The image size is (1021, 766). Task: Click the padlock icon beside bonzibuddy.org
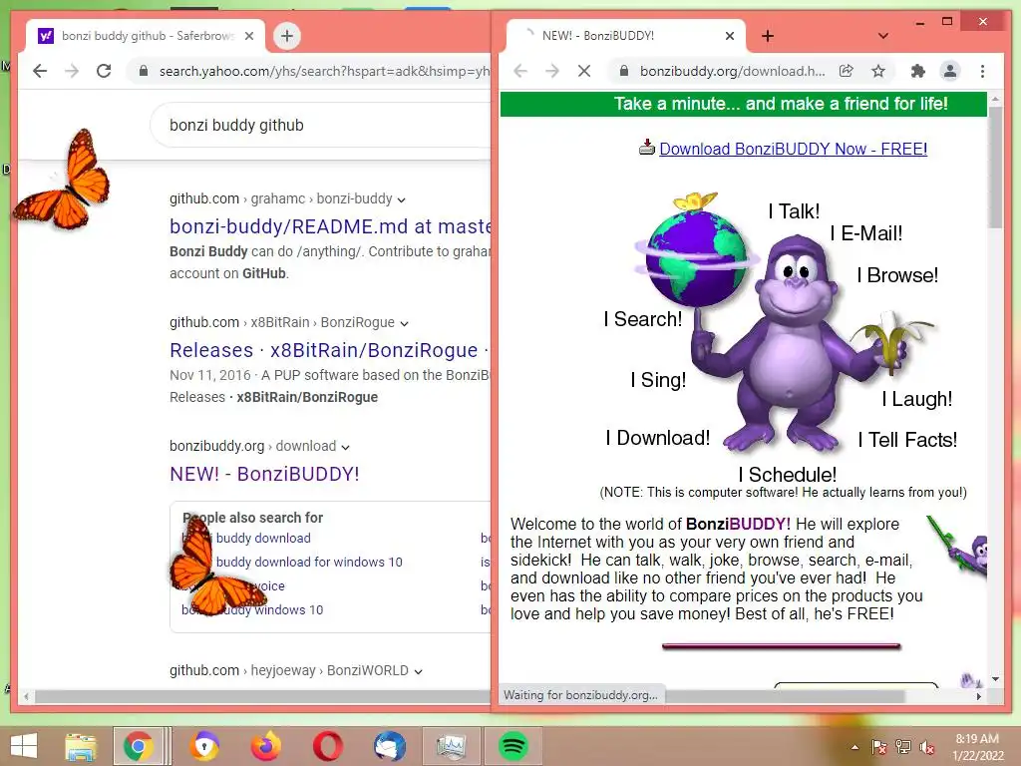tap(624, 71)
